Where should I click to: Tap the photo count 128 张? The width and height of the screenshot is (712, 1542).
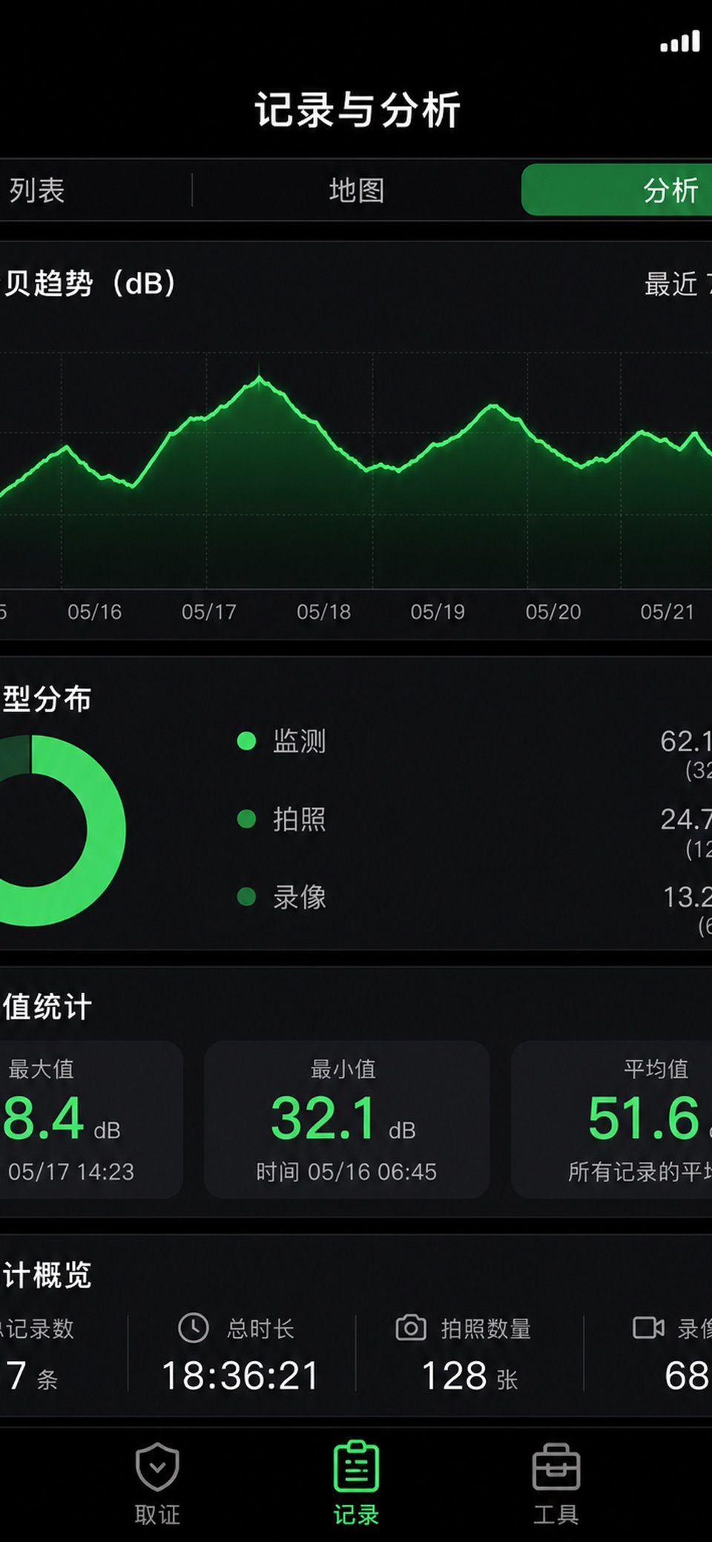pos(469,1376)
